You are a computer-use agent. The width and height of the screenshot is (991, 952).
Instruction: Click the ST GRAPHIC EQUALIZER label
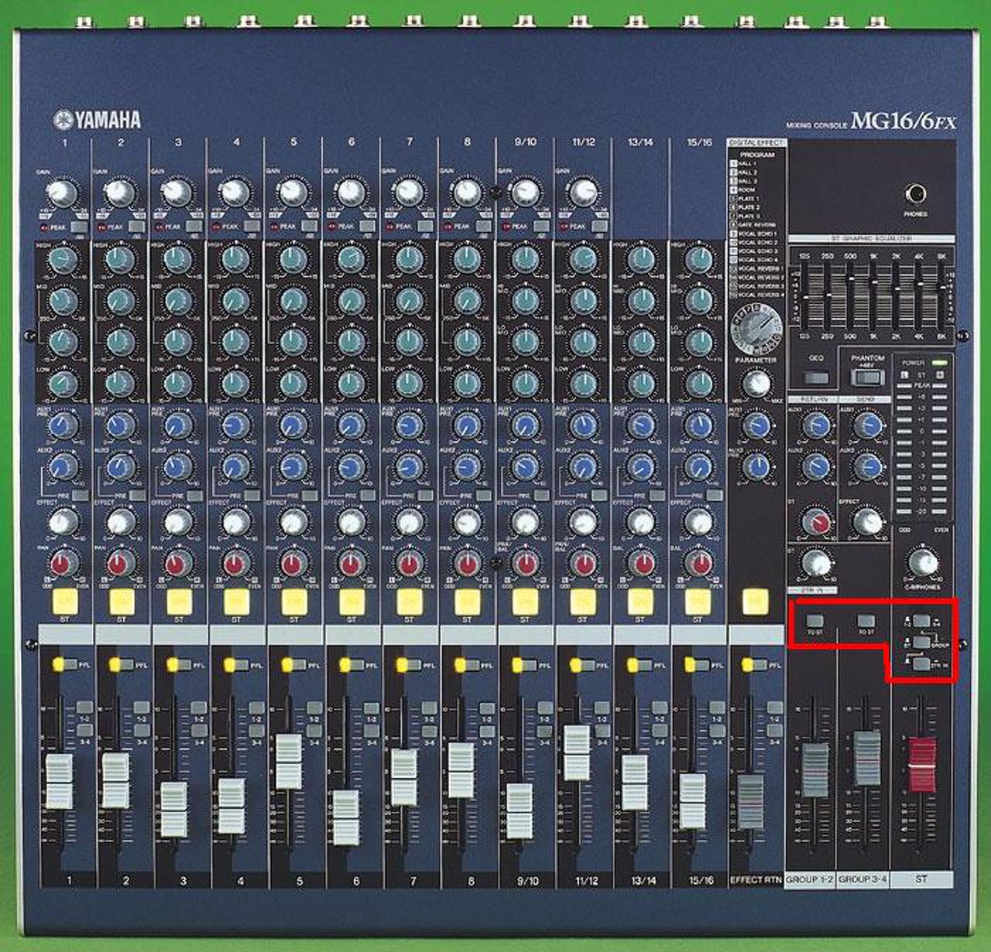click(872, 238)
